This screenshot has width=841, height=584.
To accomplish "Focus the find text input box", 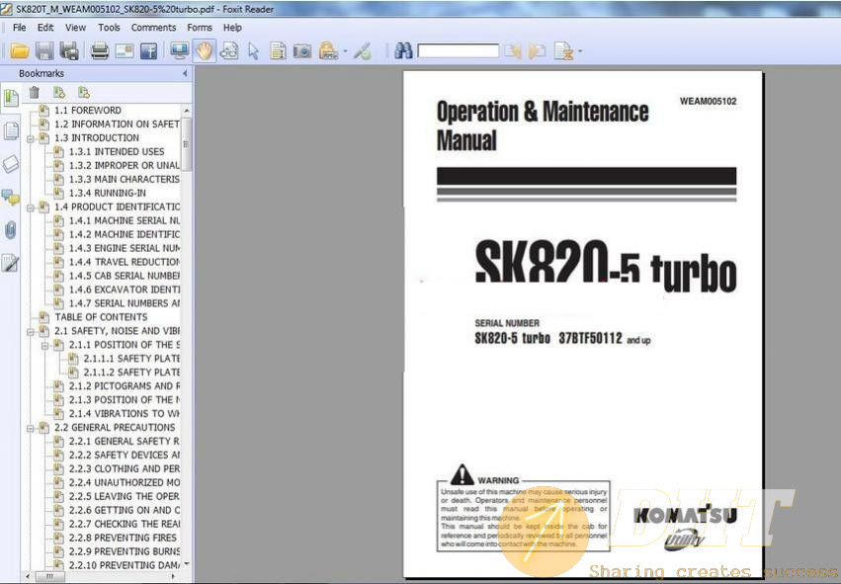I will pos(458,51).
